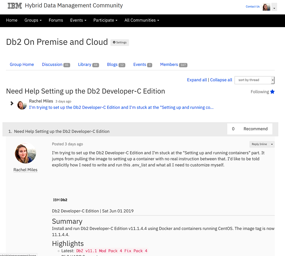Image resolution: width=285 pixels, height=256 pixels.
Task: Switch to the Discussion tab
Action: 52,64
